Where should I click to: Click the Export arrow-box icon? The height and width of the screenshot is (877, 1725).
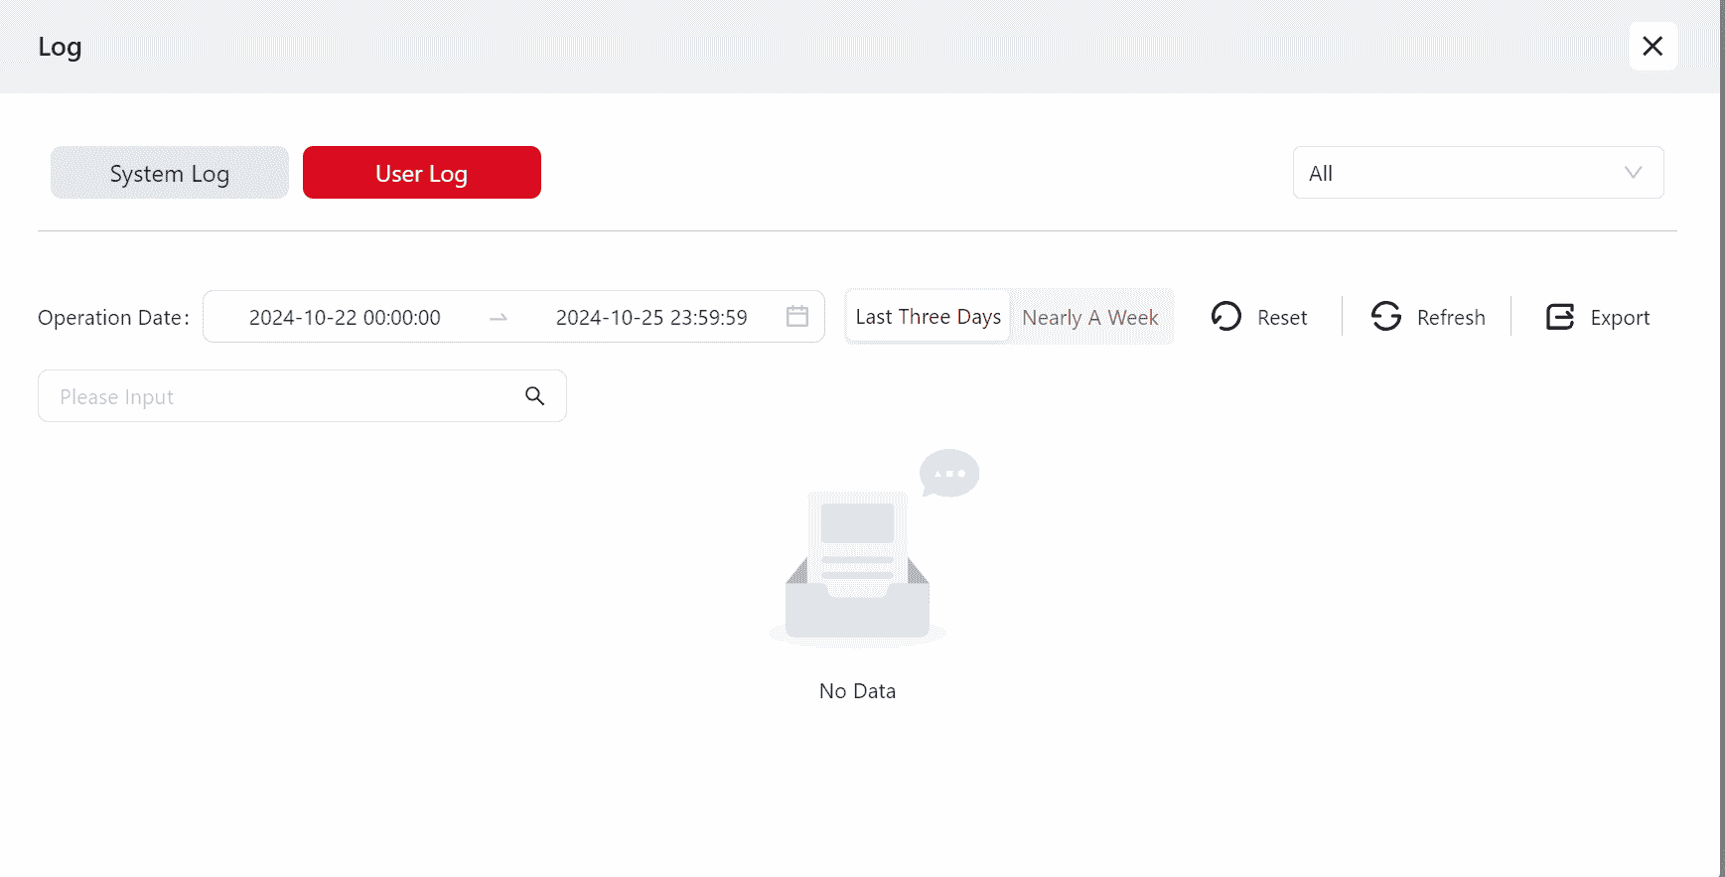1560,317
